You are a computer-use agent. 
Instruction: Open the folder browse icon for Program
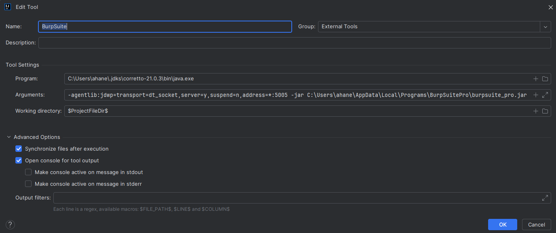pyautogui.click(x=545, y=78)
